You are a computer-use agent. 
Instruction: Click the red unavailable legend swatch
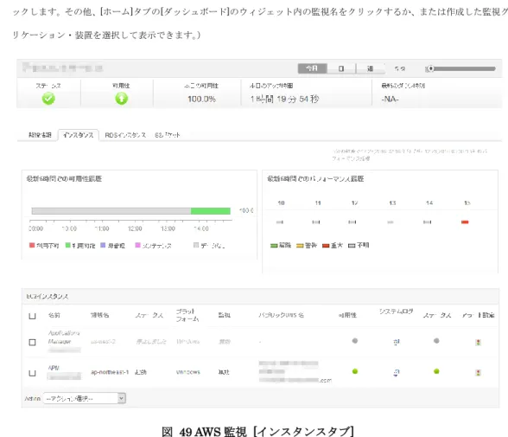point(32,245)
